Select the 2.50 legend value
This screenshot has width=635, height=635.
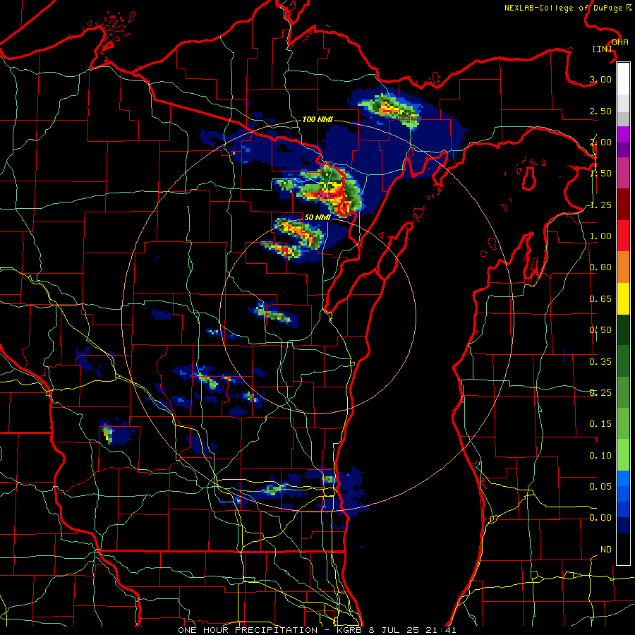[x=600, y=111]
